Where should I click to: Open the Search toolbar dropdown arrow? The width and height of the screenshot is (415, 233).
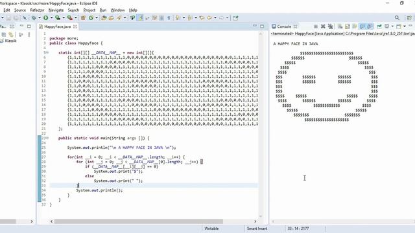click(x=124, y=17)
